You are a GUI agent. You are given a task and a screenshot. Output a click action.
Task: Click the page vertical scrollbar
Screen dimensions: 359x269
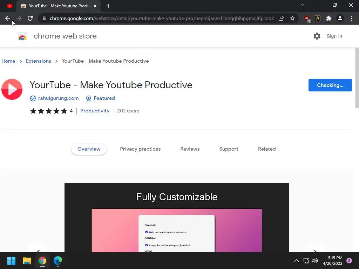point(357,78)
